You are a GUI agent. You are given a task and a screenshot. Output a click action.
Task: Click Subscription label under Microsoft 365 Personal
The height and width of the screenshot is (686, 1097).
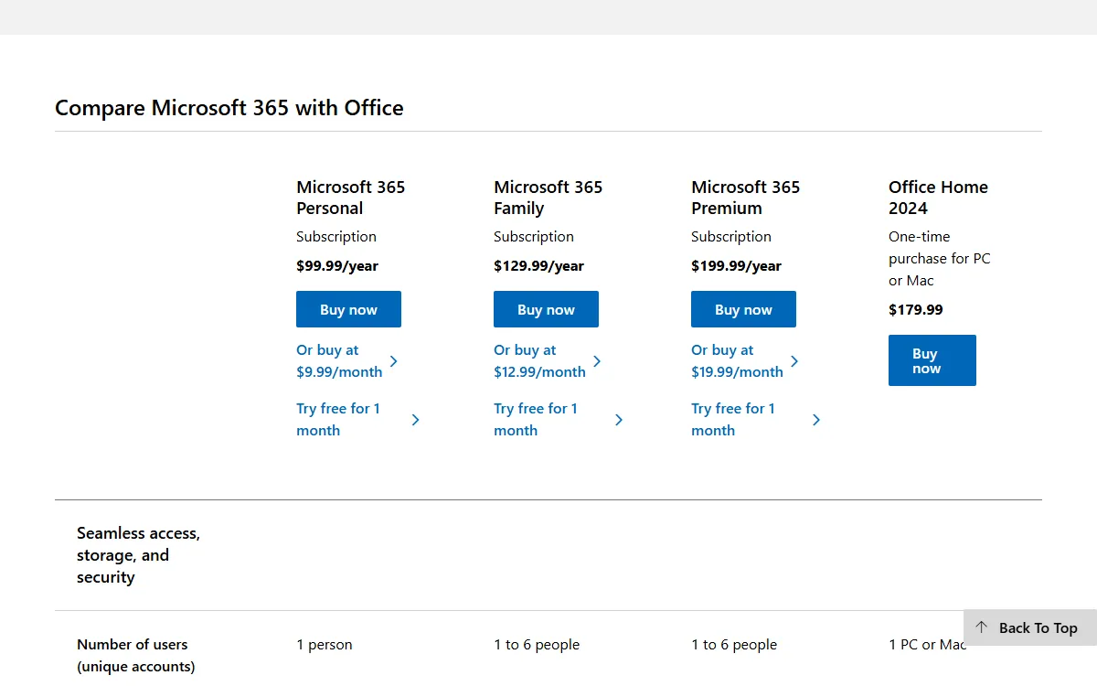pyautogui.click(x=336, y=237)
